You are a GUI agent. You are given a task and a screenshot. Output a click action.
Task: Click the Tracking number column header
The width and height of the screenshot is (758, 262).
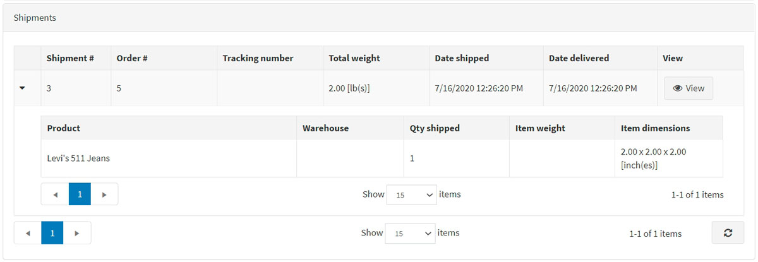point(258,58)
